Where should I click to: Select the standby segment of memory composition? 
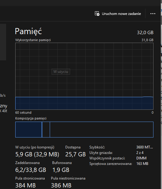coord(46,130)
